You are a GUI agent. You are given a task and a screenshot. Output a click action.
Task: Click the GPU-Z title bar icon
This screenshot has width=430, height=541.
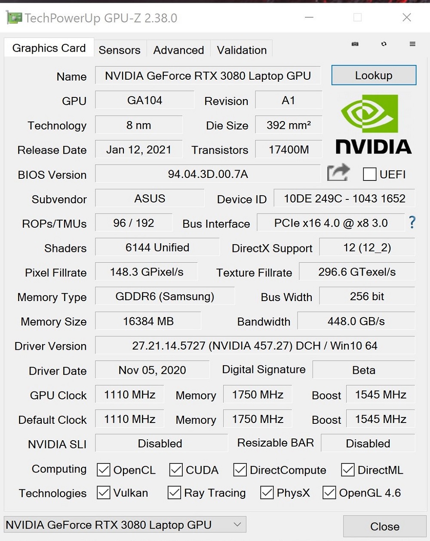pyautogui.click(x=14, y=18)
